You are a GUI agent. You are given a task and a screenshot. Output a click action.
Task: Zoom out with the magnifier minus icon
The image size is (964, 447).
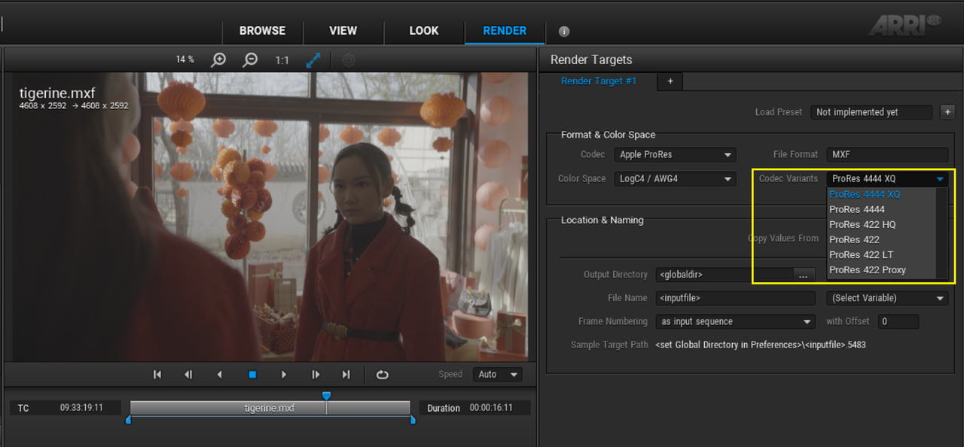pyautogui.click(x=250, y=60)
